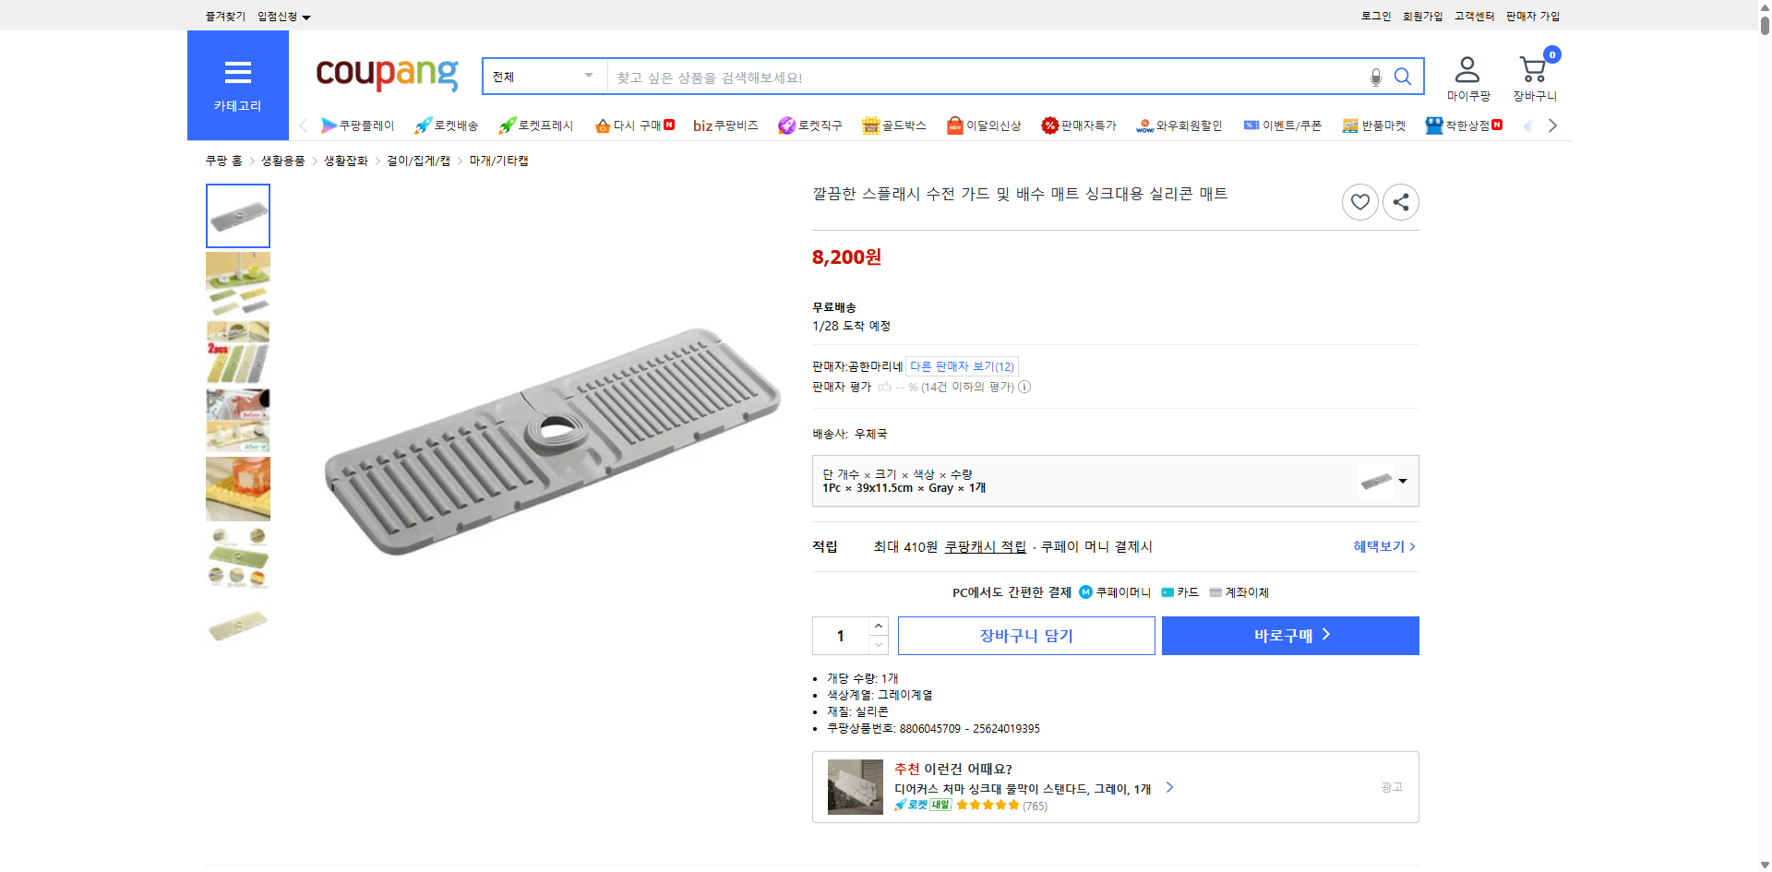Open the 전체 search category dropdown
Screen dimensions: 1772x872
coord(544,77)
